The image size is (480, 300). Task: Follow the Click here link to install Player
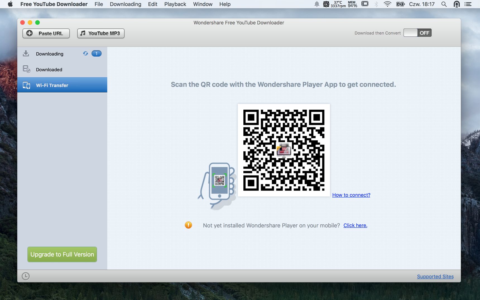tap(355, 225)
